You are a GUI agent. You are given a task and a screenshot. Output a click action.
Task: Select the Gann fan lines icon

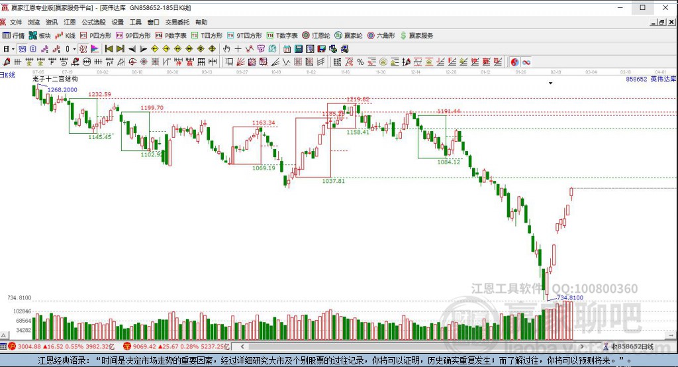(x=240, y=62)
